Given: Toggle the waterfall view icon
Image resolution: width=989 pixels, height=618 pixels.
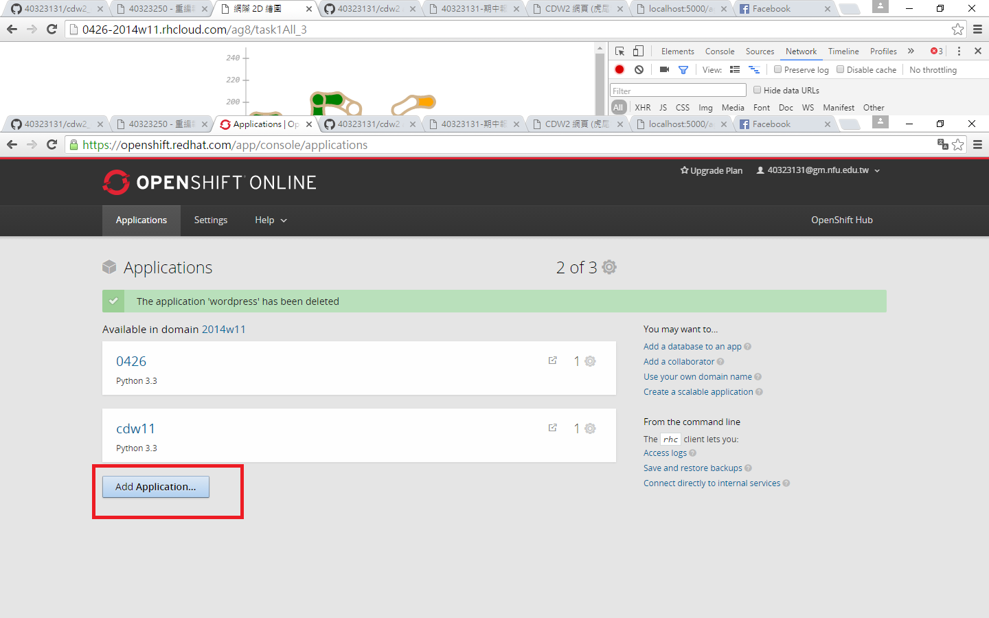Looking at the screenshot, I should coord(754,69).
